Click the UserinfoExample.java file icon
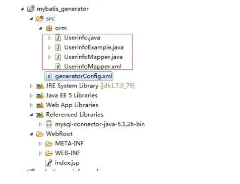The height and width of the screenshot is (184, 240). coord(58,48)
